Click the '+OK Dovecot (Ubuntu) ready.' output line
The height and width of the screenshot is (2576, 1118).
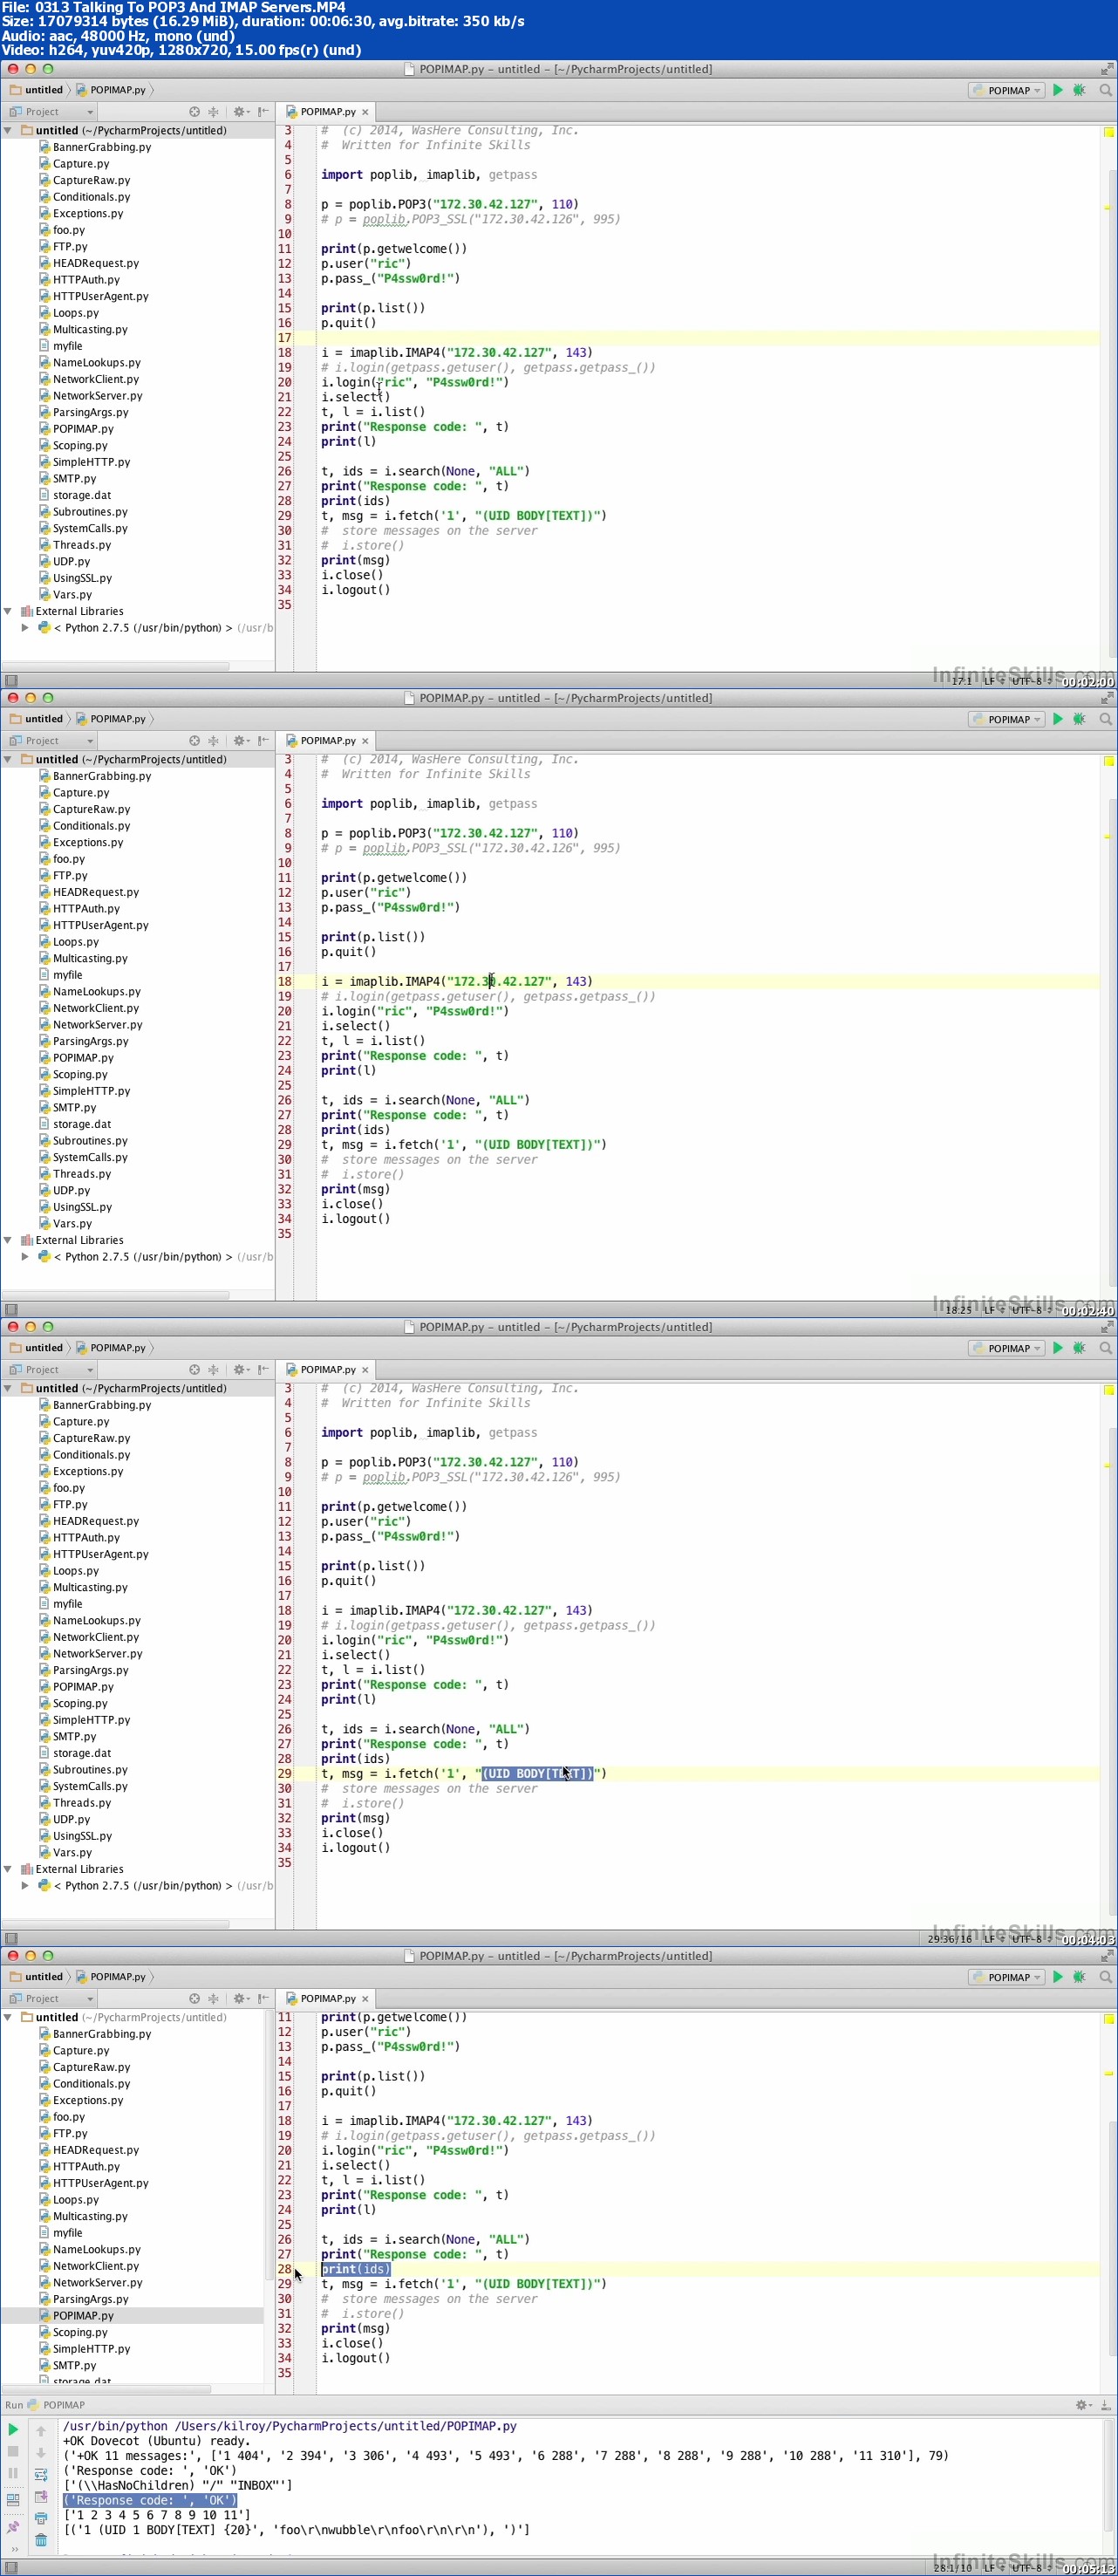[x=155, y=2441]
